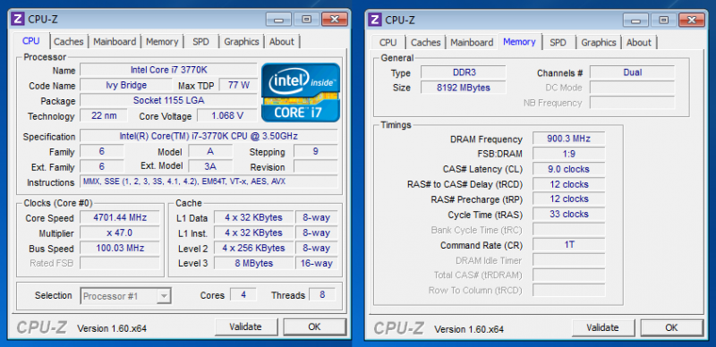Click the Package value 'Socket 1155 LGA'
Viewport: 716px width, 347px height.
168,100
